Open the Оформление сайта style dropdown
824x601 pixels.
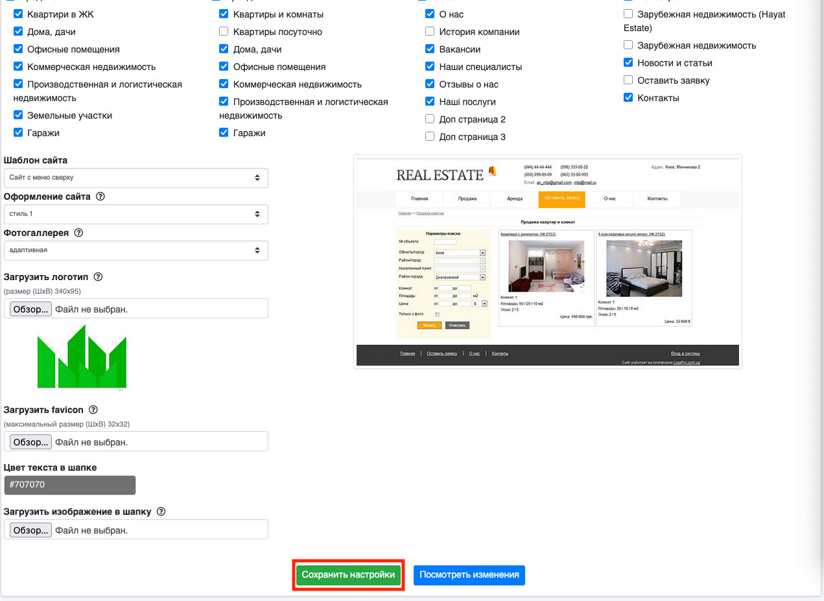[x=136, y=214]
